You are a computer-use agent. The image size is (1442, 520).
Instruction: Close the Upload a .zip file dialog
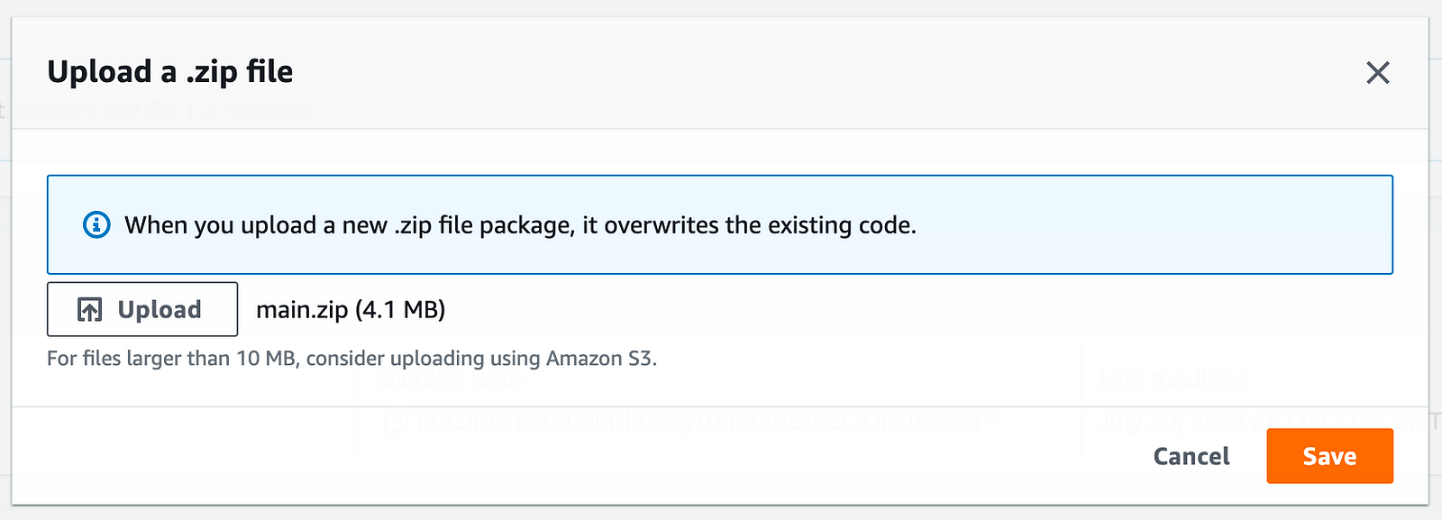pyautogui.click(x=1377, y=72)
